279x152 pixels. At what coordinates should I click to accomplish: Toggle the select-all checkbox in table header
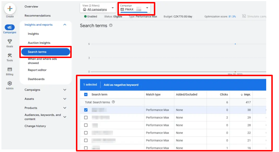click(x=86, y=95)
